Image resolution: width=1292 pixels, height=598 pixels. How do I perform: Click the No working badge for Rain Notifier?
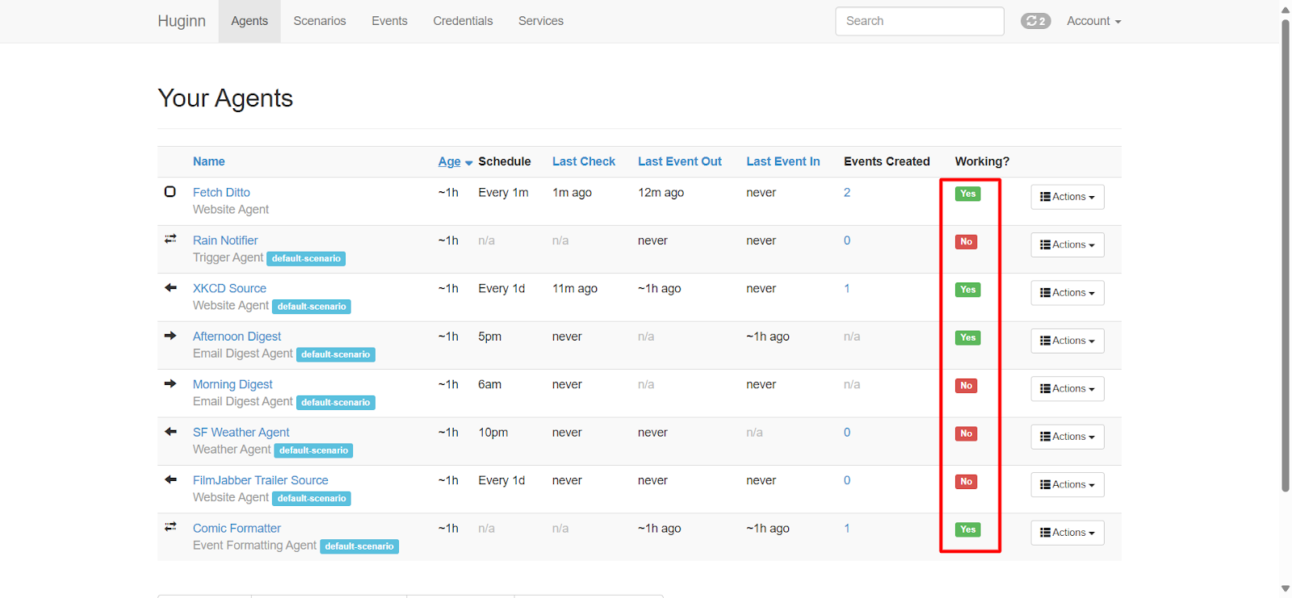(966, 242)
